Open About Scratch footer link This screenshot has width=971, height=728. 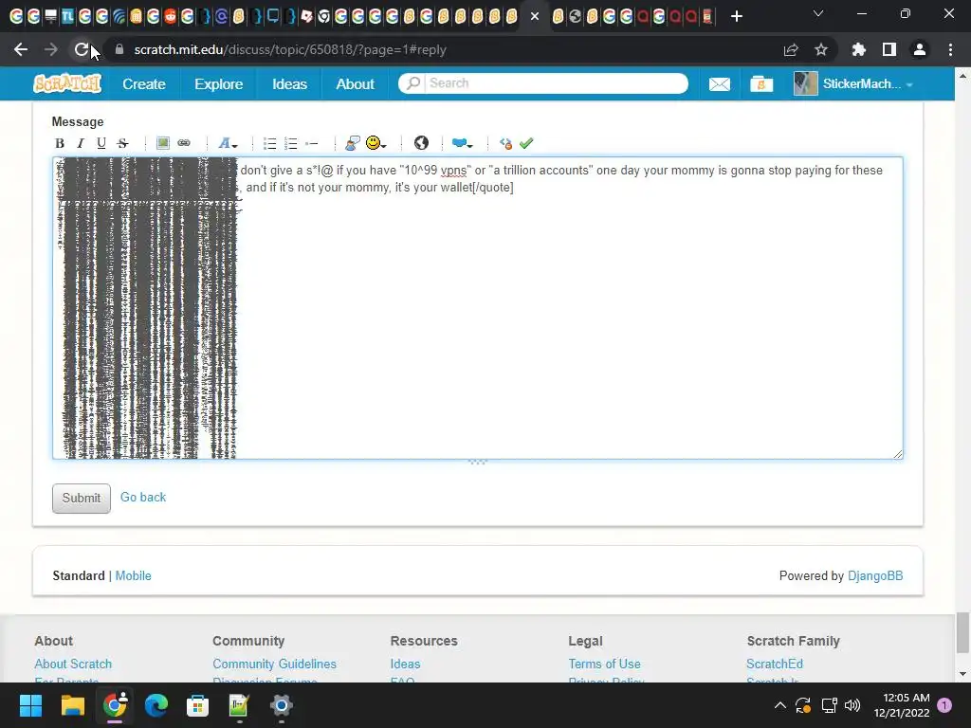[x=73, y=664]
